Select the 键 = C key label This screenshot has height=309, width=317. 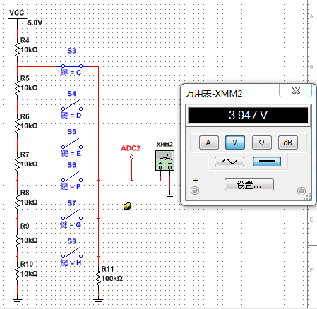pos(71,72)
